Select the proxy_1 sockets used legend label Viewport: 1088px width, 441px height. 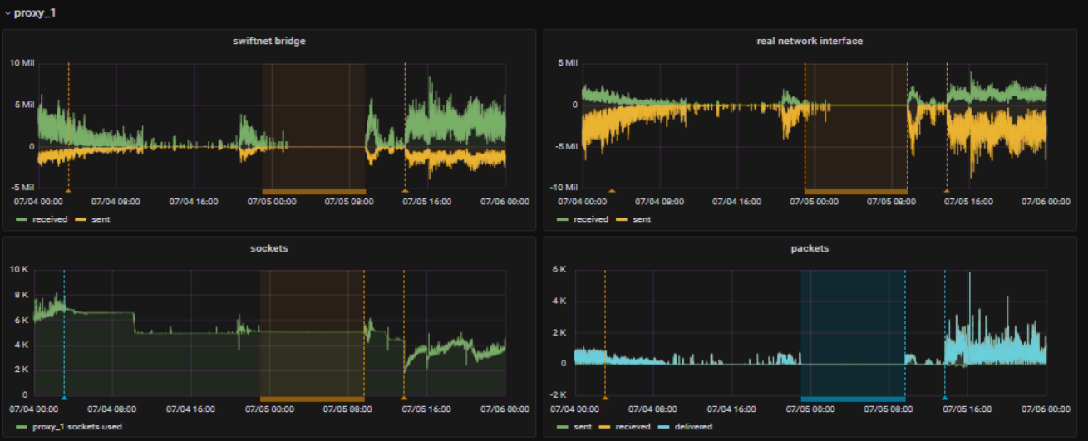click(x=77, y=427)
